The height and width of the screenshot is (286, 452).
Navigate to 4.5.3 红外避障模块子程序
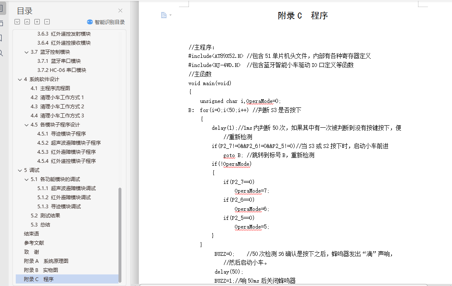point(67,152)
